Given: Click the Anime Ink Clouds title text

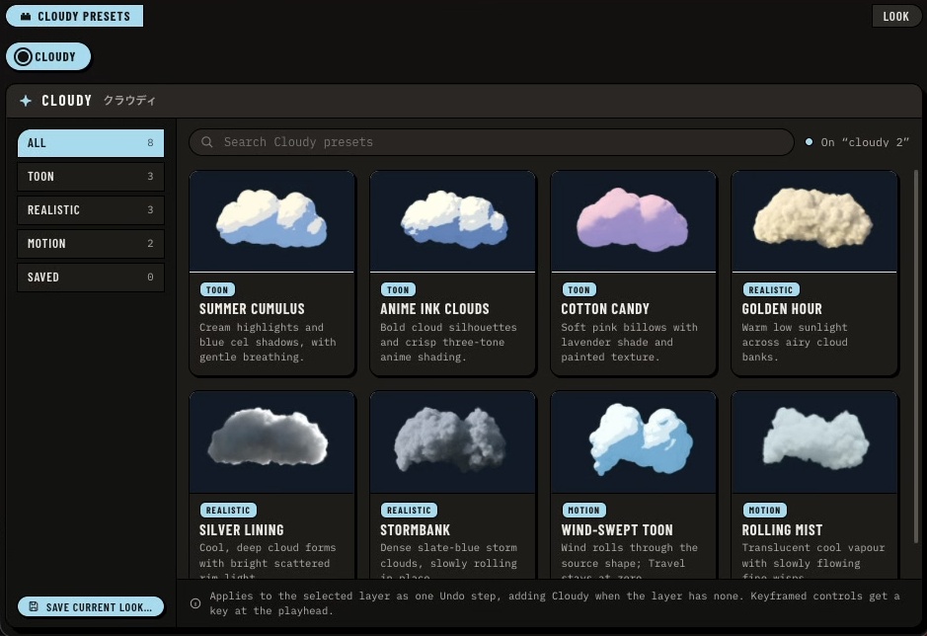Looking at the screenshot, I should (434, 309).
